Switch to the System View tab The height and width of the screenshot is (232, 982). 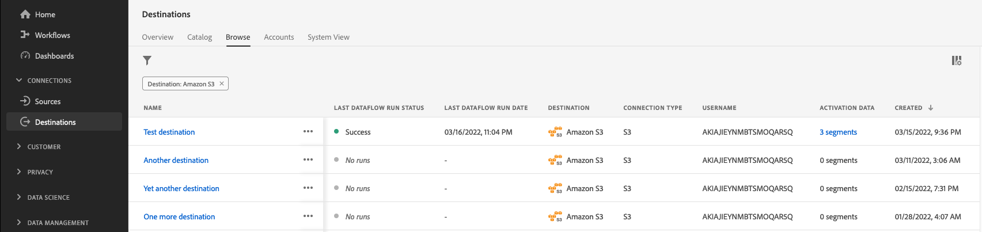tap(328, 37)
